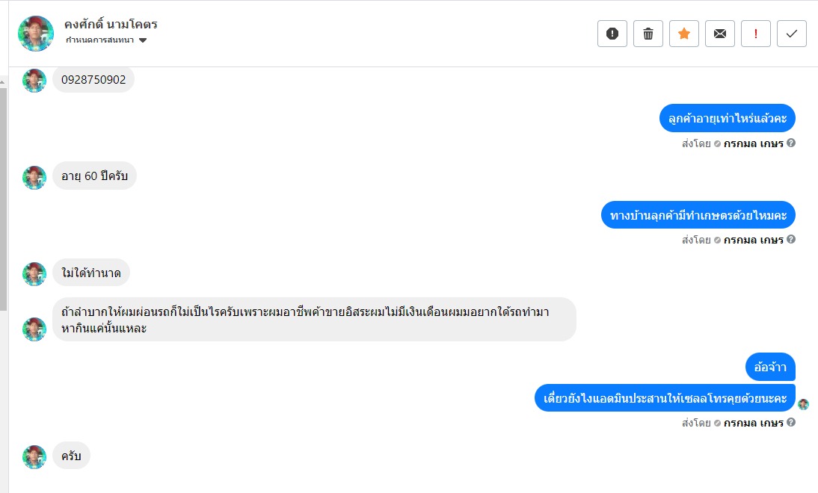Image resolution: width=818 pixels, height=493 pixels.
Task: Open the คงศักดิ์ นามโคตร contact name
Action: pyautogui.click(x=111, y=24)
